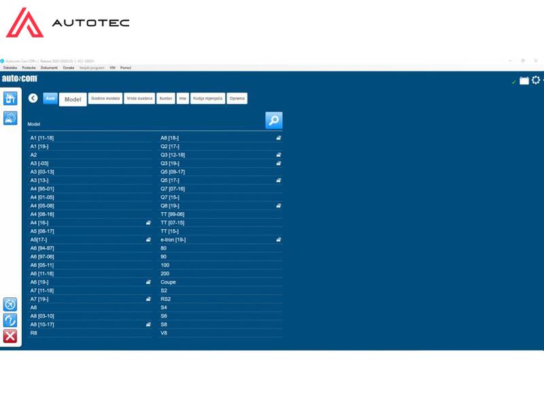The width and height of the screenshot is (544, 408).
Task: Select model Q7 [07-16]
Action: [x=220, y=189]
